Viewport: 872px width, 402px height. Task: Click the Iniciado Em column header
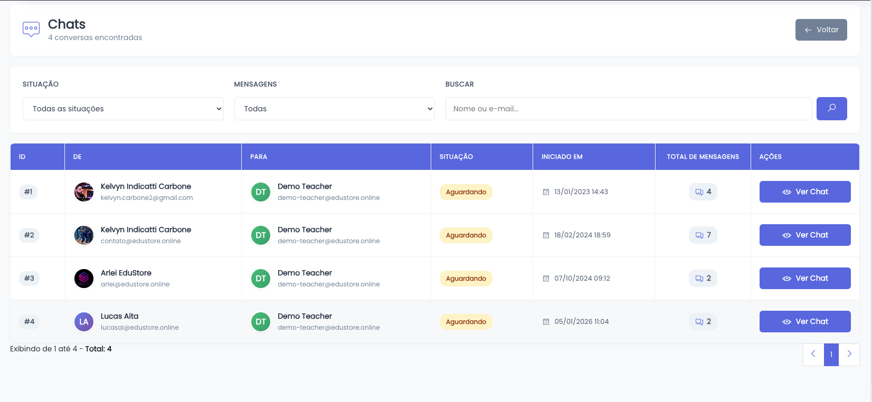pyautogui.click(x=562, y=157)
